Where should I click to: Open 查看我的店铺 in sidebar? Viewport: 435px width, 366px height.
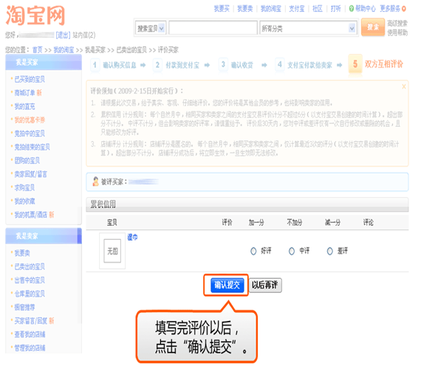click(x=30, y=334)
